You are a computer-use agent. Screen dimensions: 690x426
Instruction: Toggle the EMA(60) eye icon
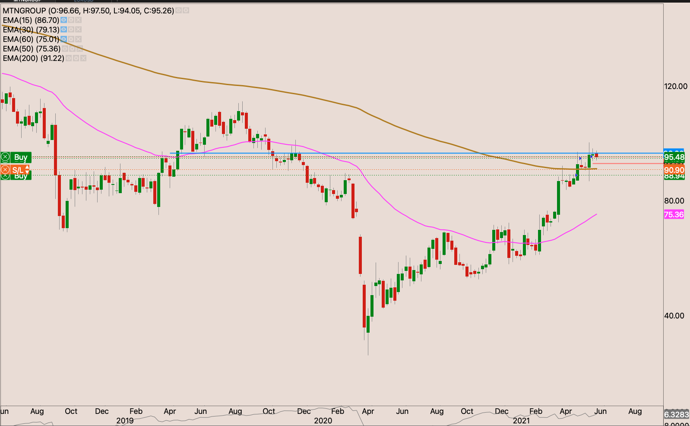(x=63, y=39)
